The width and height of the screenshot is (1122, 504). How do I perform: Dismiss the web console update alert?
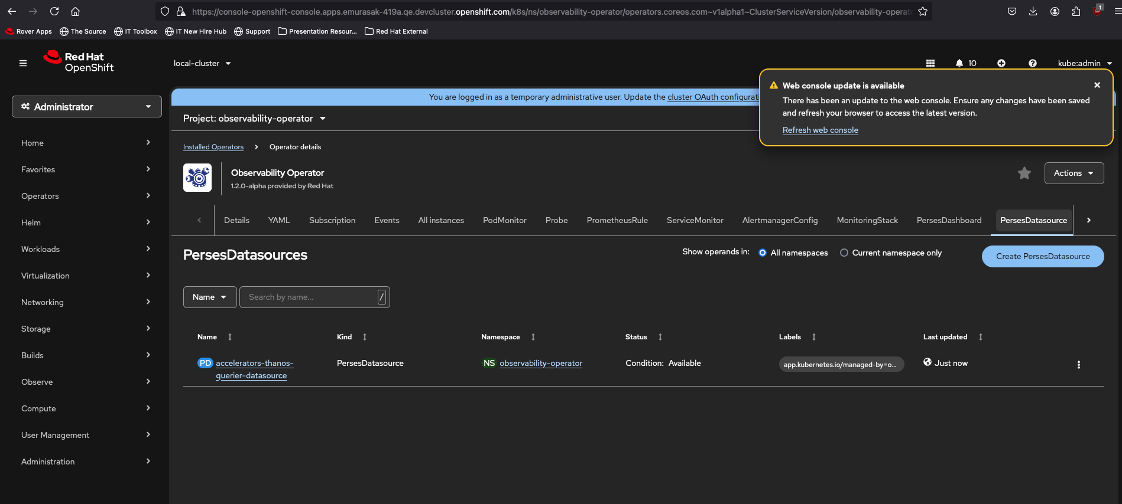[1097, 85]
